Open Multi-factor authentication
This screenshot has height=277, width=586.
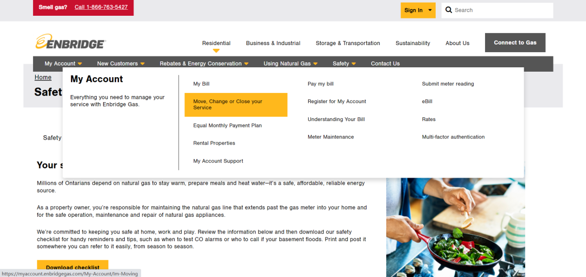453,137
